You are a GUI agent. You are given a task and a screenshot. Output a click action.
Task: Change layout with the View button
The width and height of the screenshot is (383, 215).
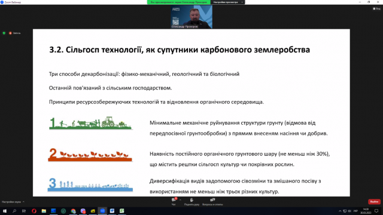(376, 8)
